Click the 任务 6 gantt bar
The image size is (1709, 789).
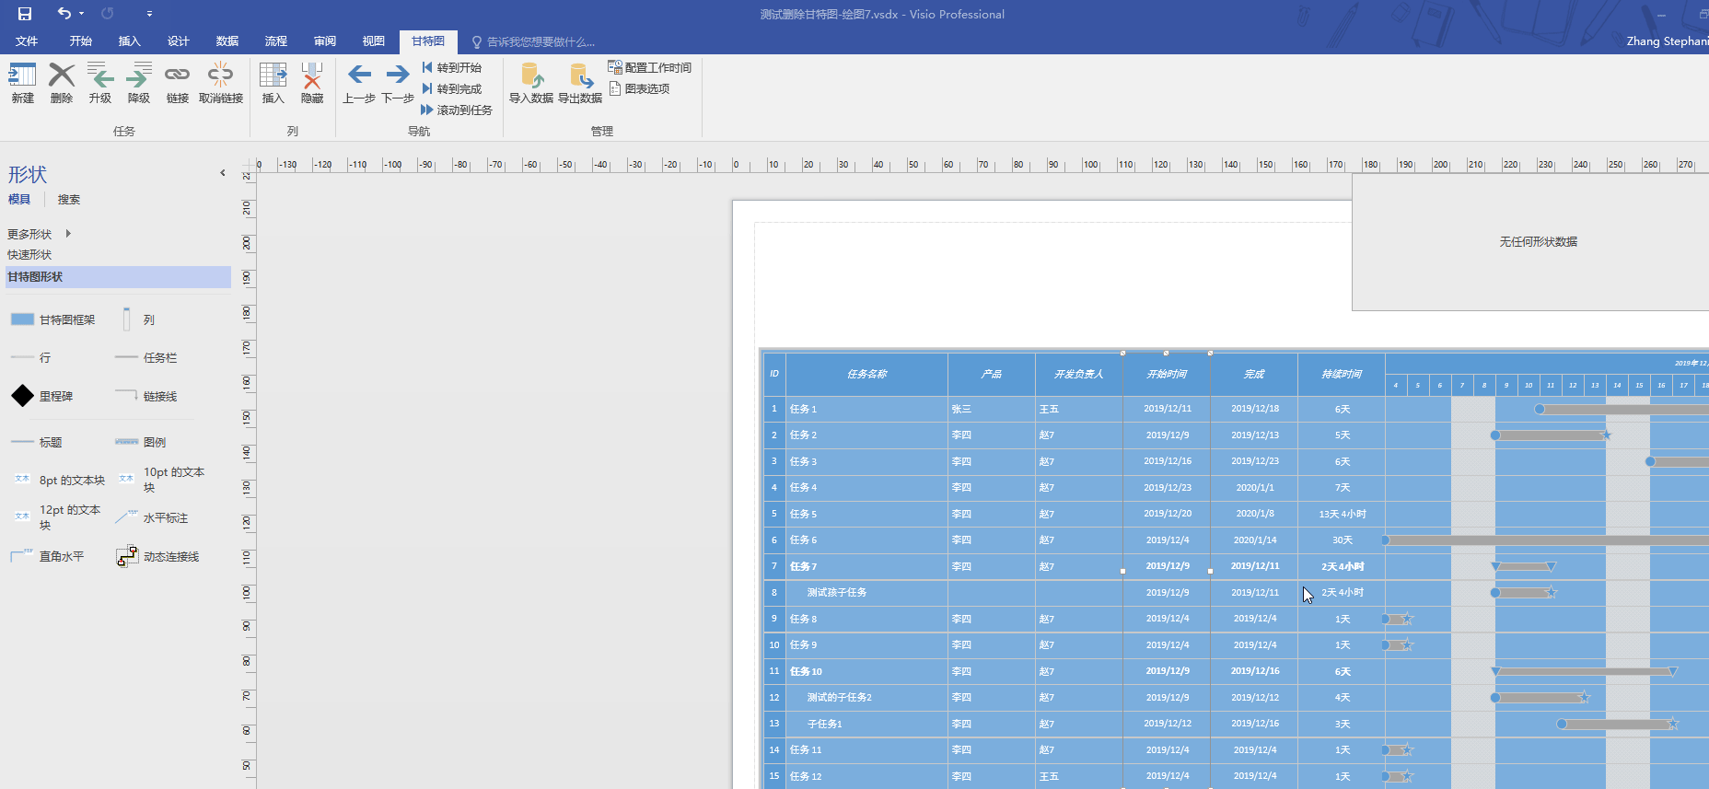[x=1547, y=540]
